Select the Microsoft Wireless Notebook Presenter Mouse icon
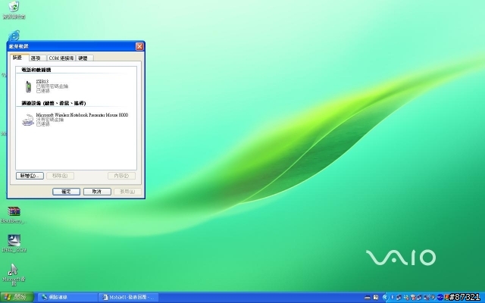Screen dimensions: 485x303 (x=28, y=120)
